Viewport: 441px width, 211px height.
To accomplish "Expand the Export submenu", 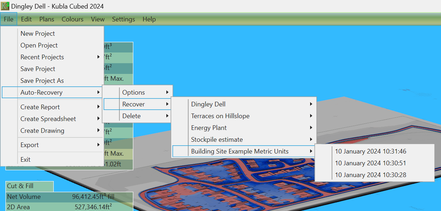I will [x=30, y=145].
